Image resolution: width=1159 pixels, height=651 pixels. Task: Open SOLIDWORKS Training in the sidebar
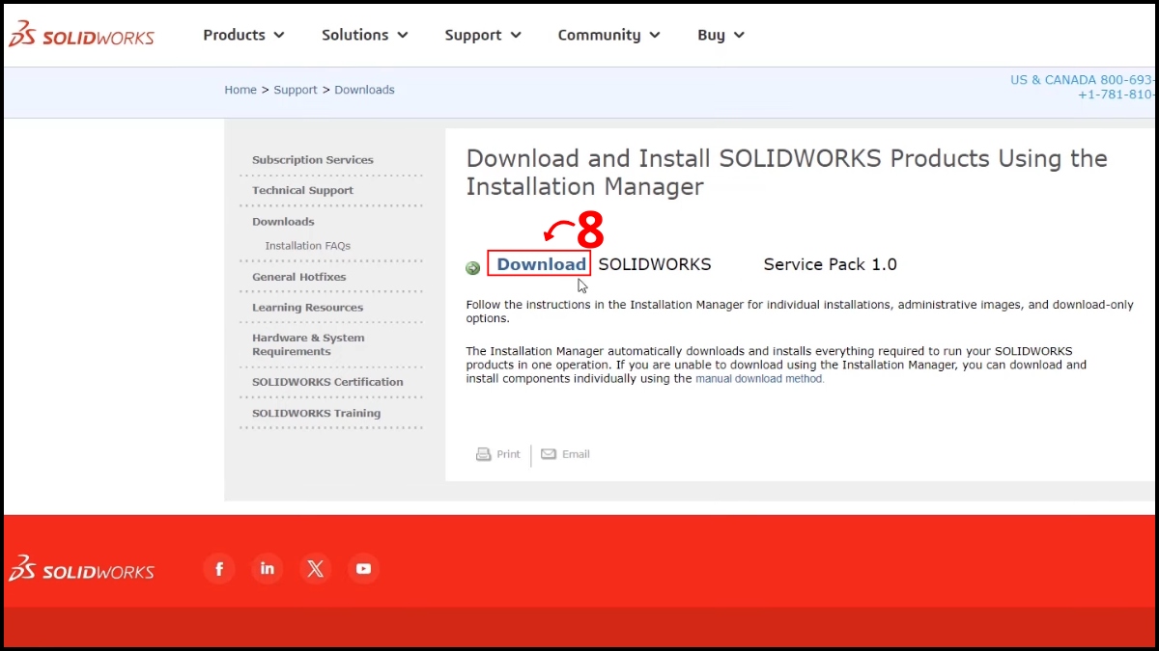pos(317,414)
